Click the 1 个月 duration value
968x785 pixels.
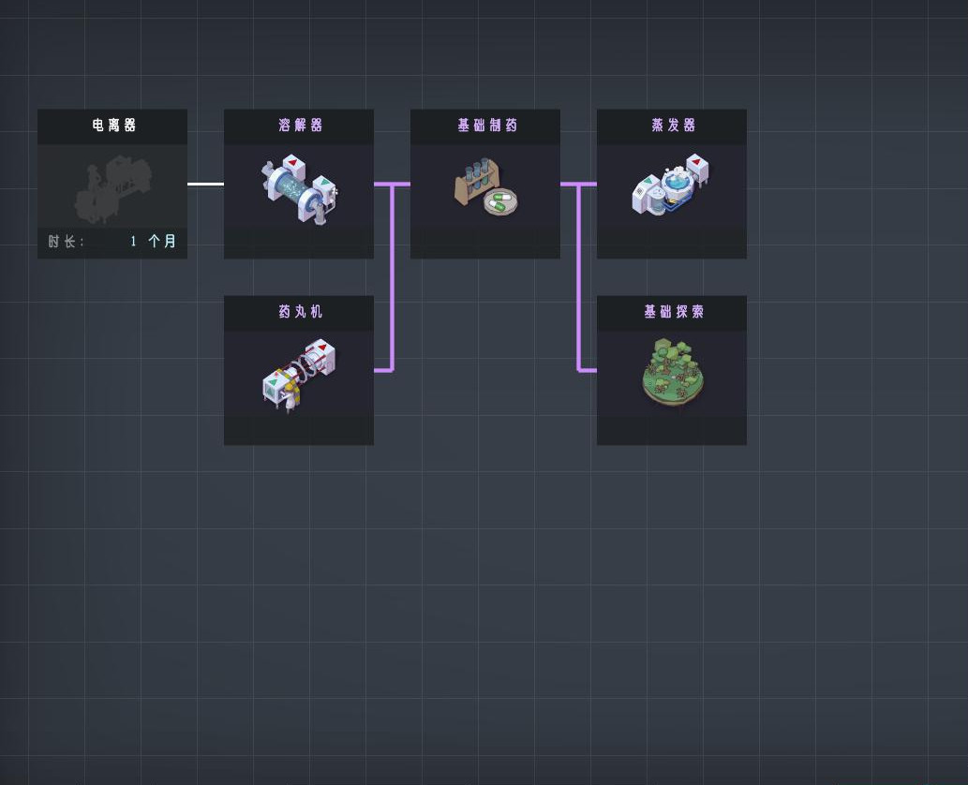153,242
